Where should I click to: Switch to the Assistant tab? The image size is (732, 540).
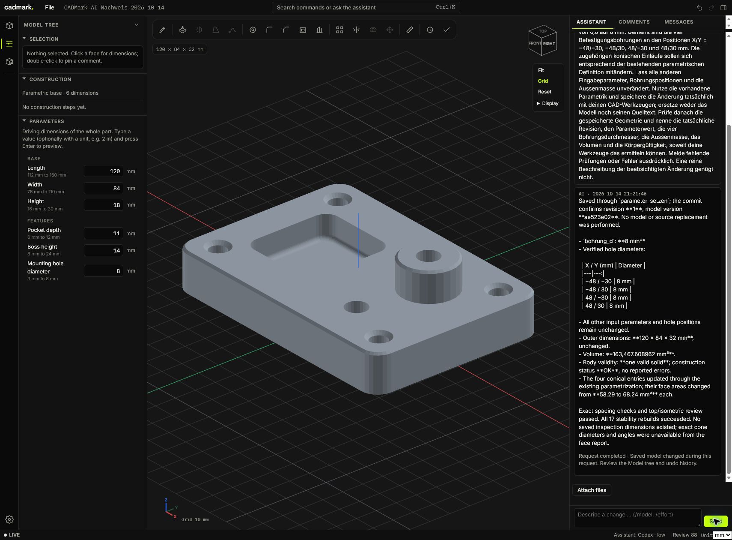click(x=591, y=22)
